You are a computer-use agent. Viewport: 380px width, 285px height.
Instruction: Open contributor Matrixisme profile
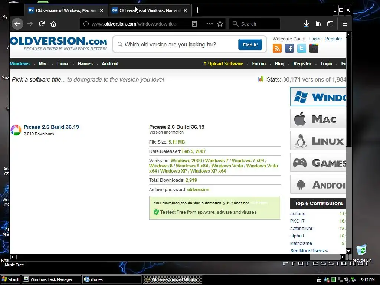coord(301,243)
